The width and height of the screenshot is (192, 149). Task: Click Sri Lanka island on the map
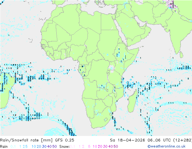coord(181,55)
